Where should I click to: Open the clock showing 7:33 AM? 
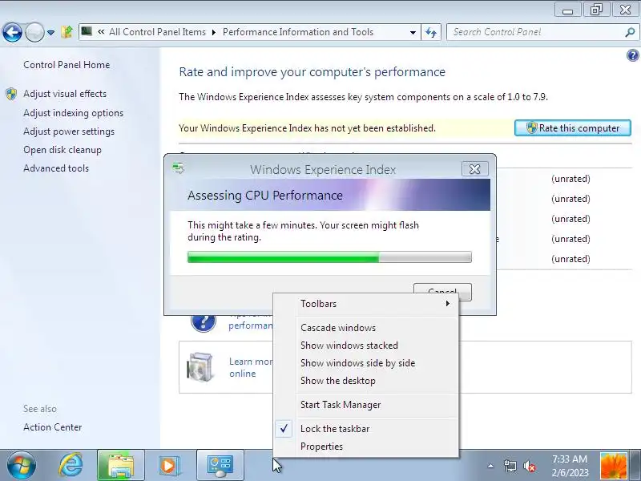coord(570,466)
